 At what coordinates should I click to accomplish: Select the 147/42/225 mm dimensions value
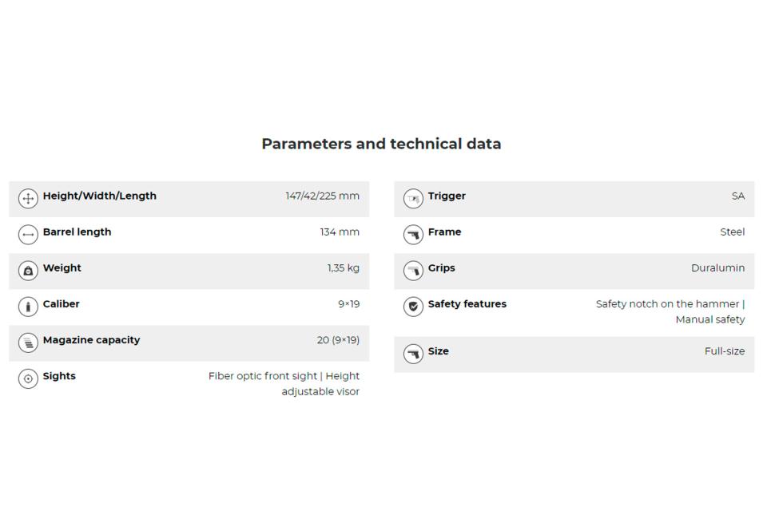coord(322,196)
